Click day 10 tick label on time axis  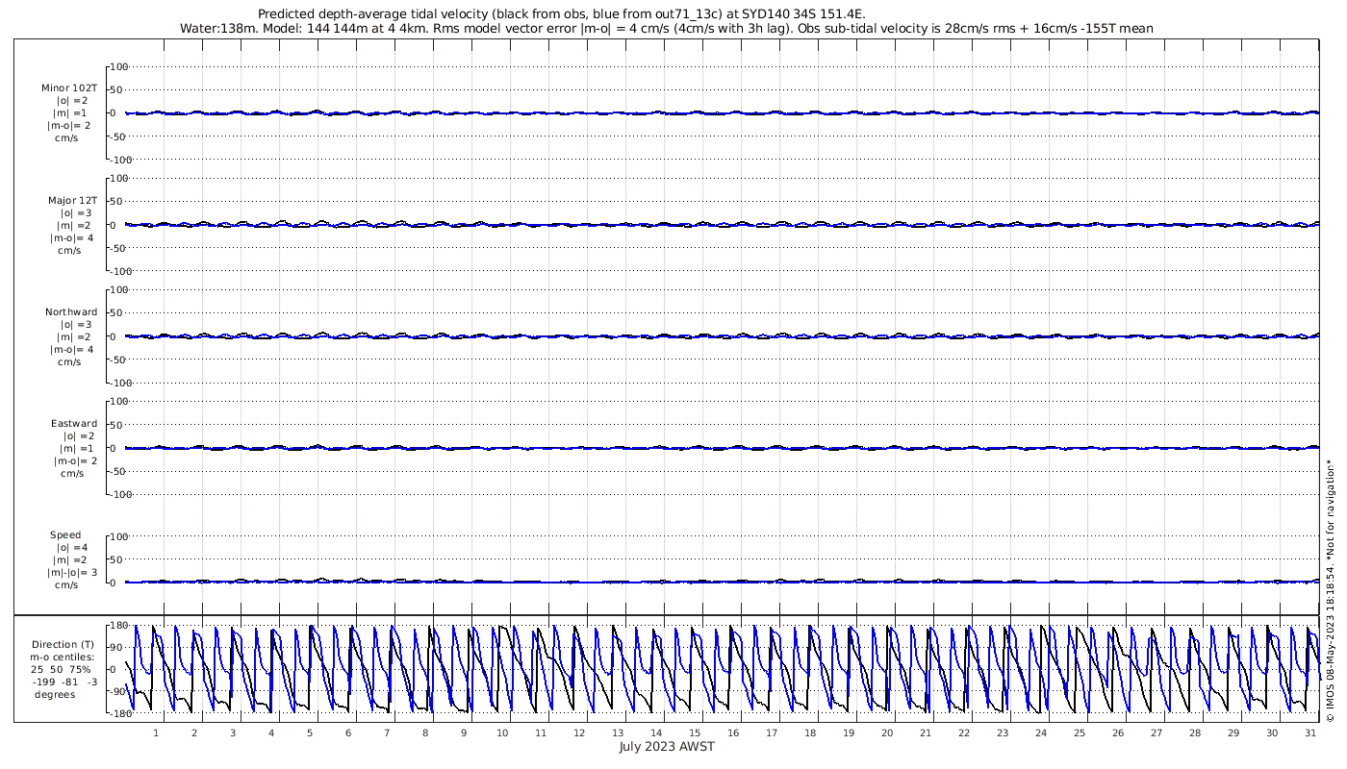502,732
